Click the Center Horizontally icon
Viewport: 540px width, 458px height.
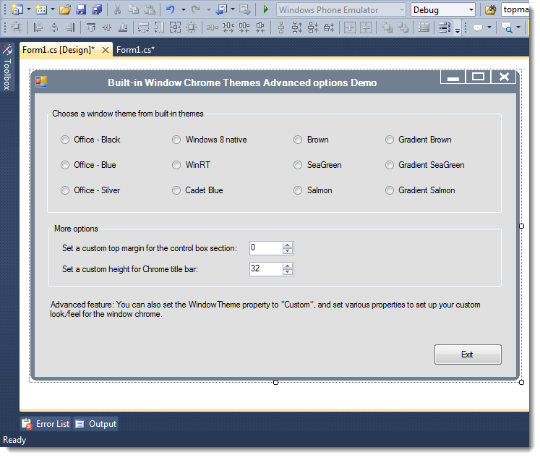[350, 27]
